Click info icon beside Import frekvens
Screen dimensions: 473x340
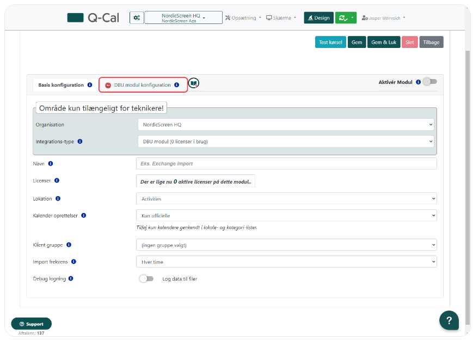click(x=73, y=262)
